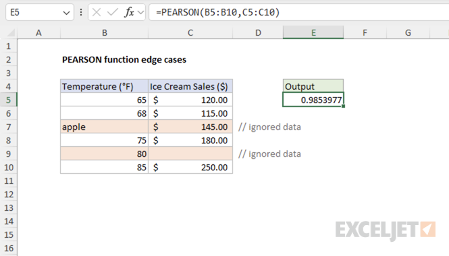The image size is (449, 256).
Task: Select row 16 header
Action: (9, 248)
